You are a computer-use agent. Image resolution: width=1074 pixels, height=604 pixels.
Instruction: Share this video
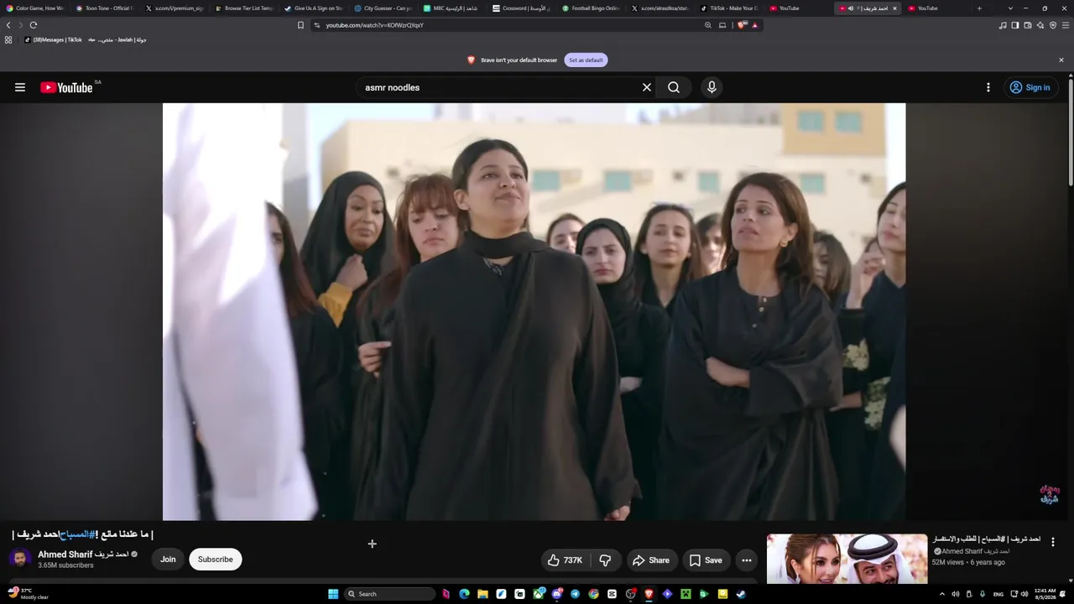tap(651, 560)
